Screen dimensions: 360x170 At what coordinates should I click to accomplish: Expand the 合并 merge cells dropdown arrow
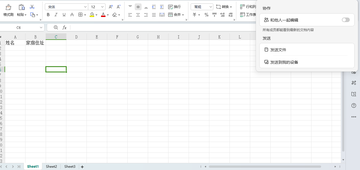pos(183,15)
